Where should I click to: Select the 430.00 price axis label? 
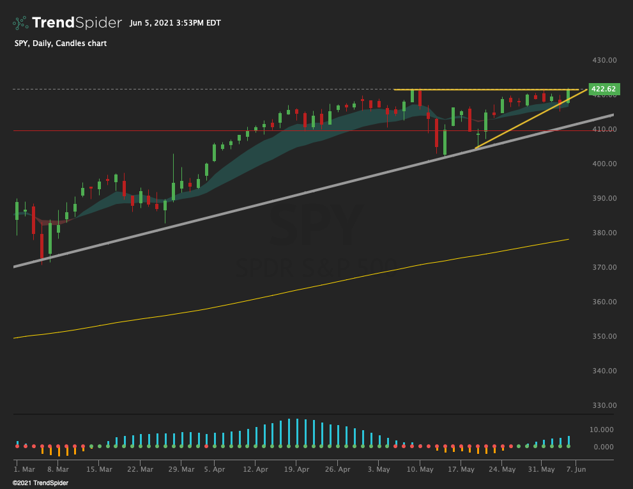(x=604, y=60)
